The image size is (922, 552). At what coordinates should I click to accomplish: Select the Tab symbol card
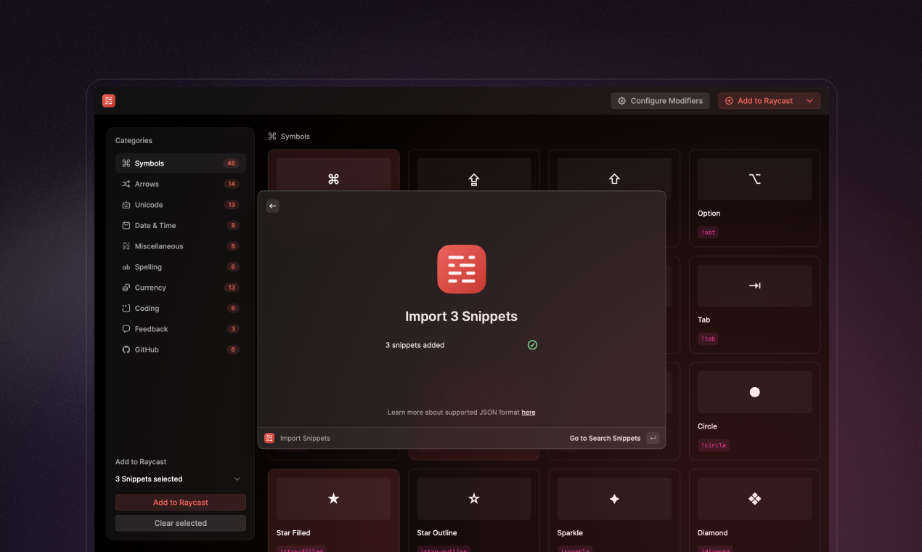pos(754,304)
